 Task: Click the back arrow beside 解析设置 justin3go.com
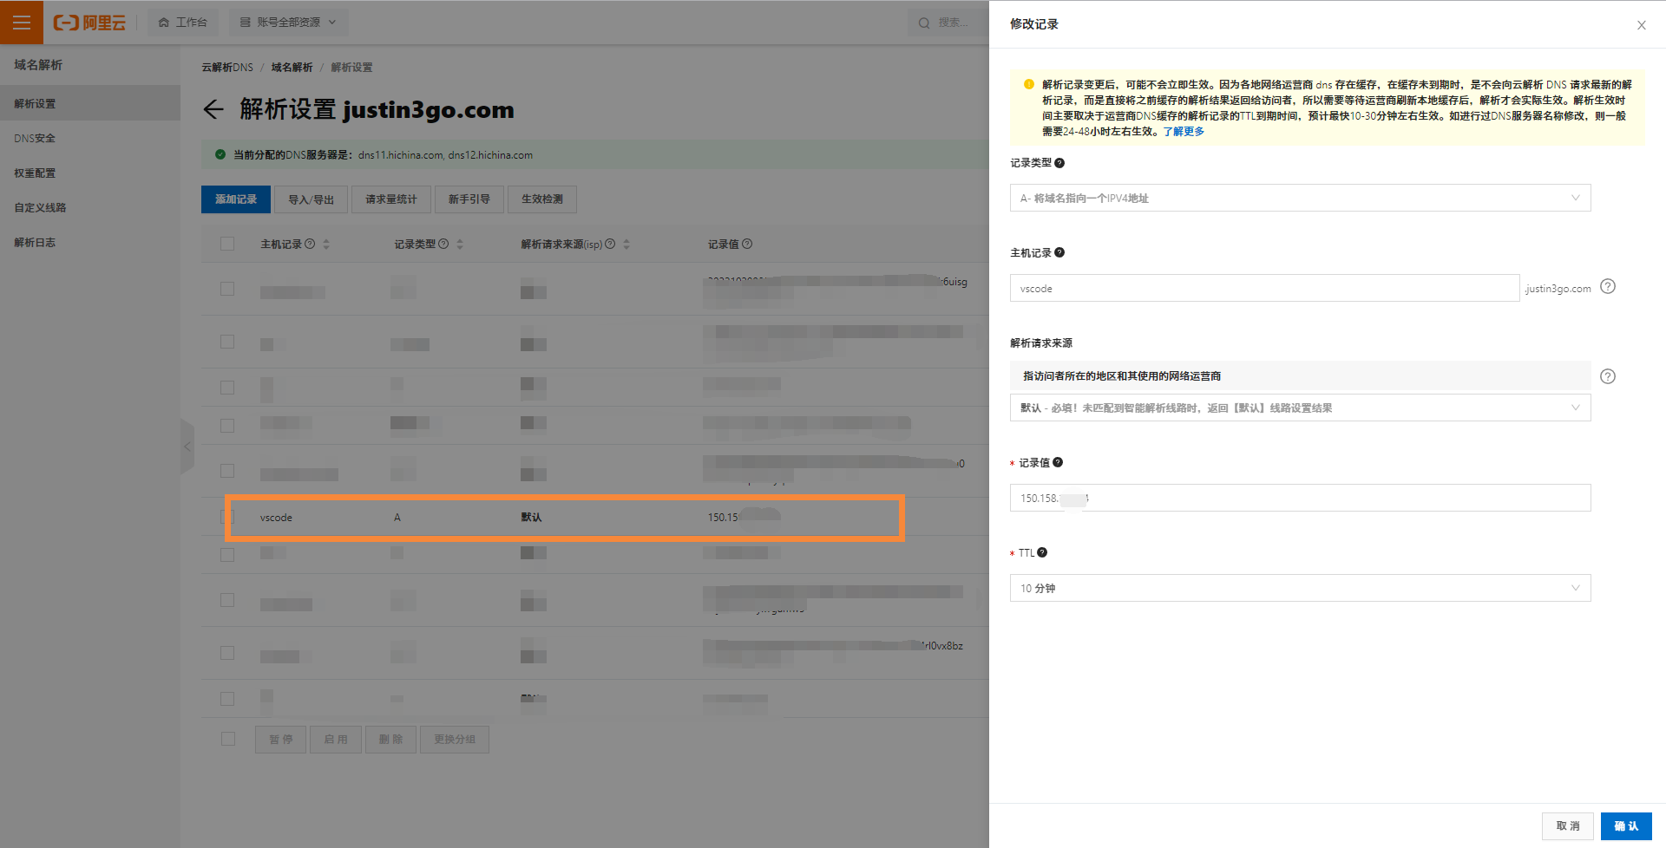coord(214,110)
